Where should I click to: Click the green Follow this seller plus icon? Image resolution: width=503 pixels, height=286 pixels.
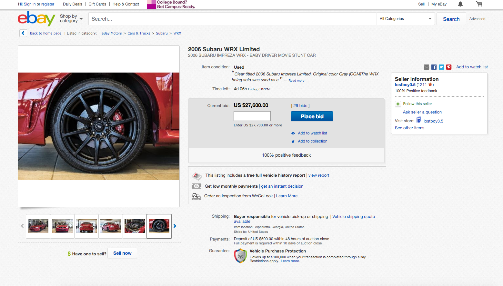[x=398, y=104]
